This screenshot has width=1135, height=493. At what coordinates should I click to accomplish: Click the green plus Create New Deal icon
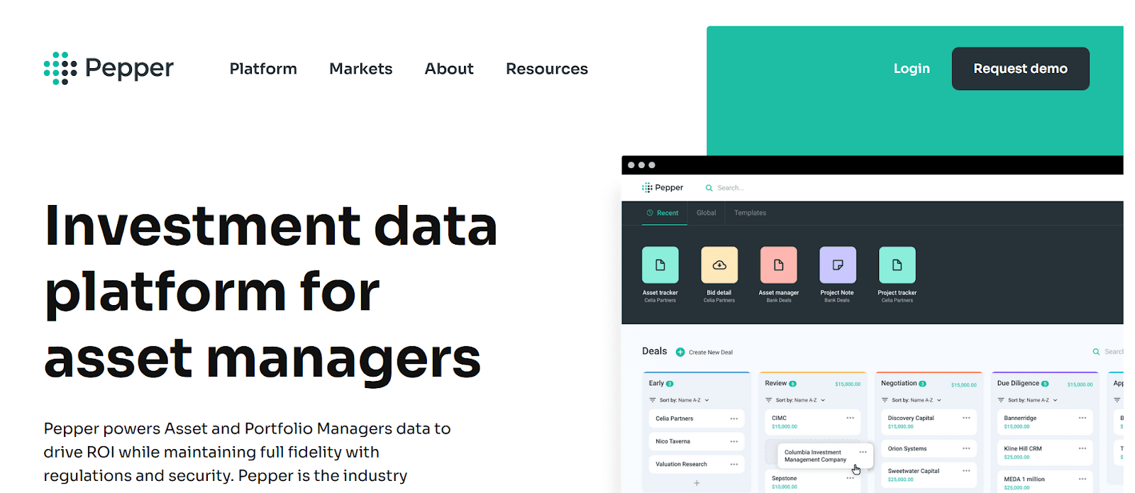680,352
